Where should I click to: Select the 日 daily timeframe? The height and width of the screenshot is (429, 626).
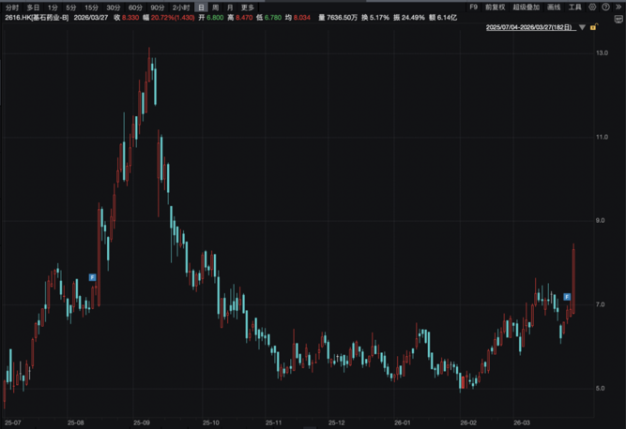pos(202,7)
